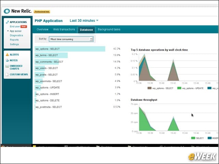219x164 pixels.
Task: Select the wp_options - UPDATE row
Action: click(77, 87)
